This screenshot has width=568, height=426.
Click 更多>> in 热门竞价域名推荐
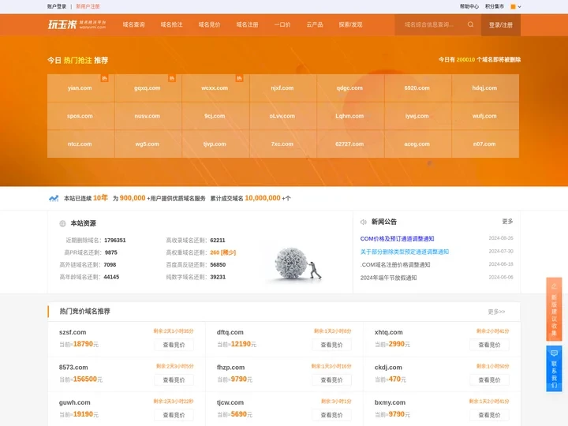pos(496,312)
